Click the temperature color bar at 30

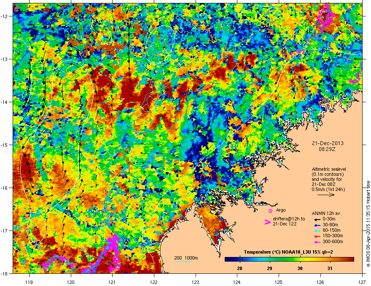click(300, 260)
